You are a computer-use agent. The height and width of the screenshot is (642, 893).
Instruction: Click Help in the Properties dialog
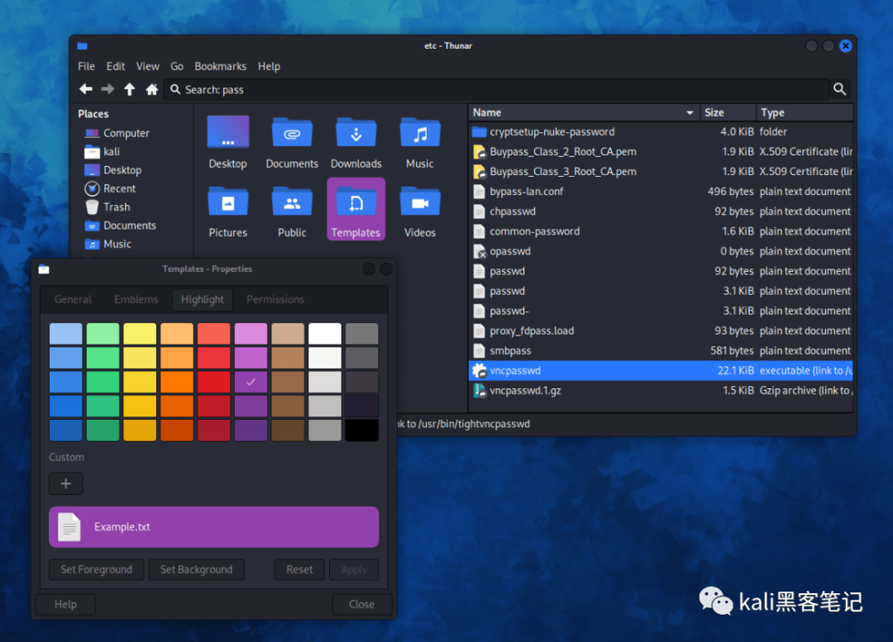tap(65, 605)
